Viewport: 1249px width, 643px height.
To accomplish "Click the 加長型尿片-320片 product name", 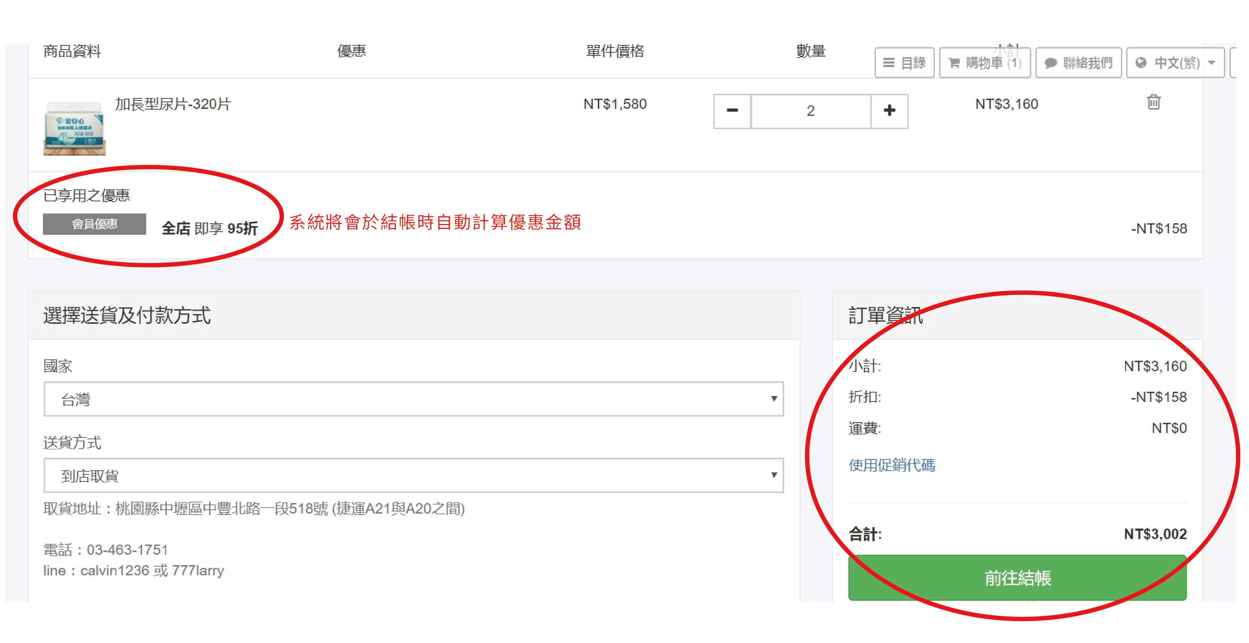I will click(x=173, y=104).
